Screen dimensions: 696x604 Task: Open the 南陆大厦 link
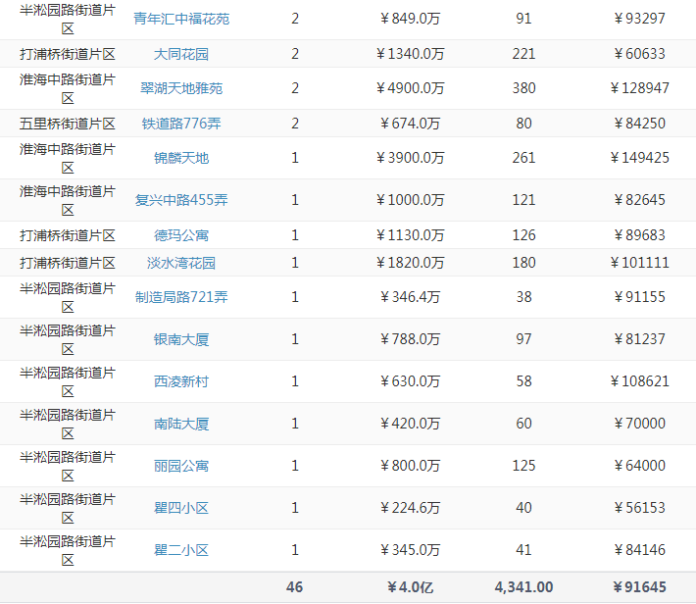point(181,425)
